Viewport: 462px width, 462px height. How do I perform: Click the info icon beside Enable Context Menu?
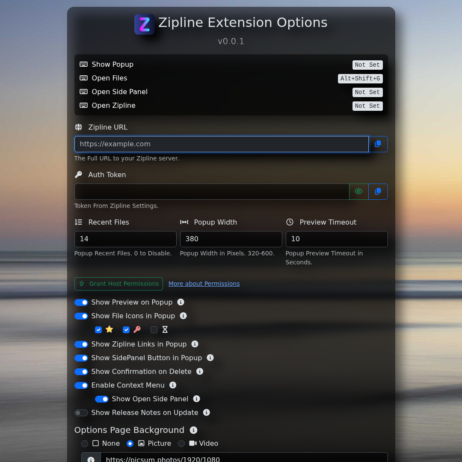click(x=172, y=385)
